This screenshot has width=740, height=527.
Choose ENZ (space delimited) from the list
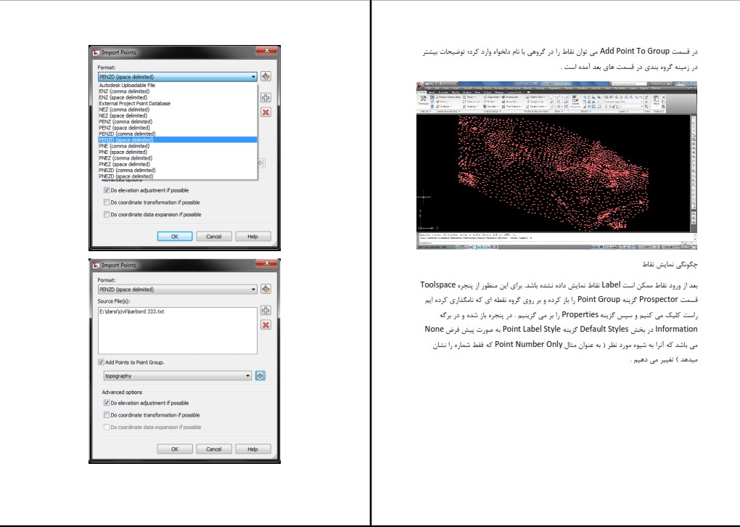point(178,97)
